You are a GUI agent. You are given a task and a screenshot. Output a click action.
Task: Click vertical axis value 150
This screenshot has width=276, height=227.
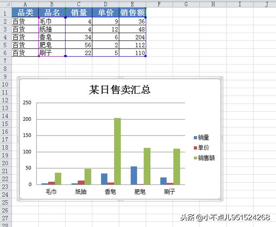pyautogui.click(x=27, y=135)
